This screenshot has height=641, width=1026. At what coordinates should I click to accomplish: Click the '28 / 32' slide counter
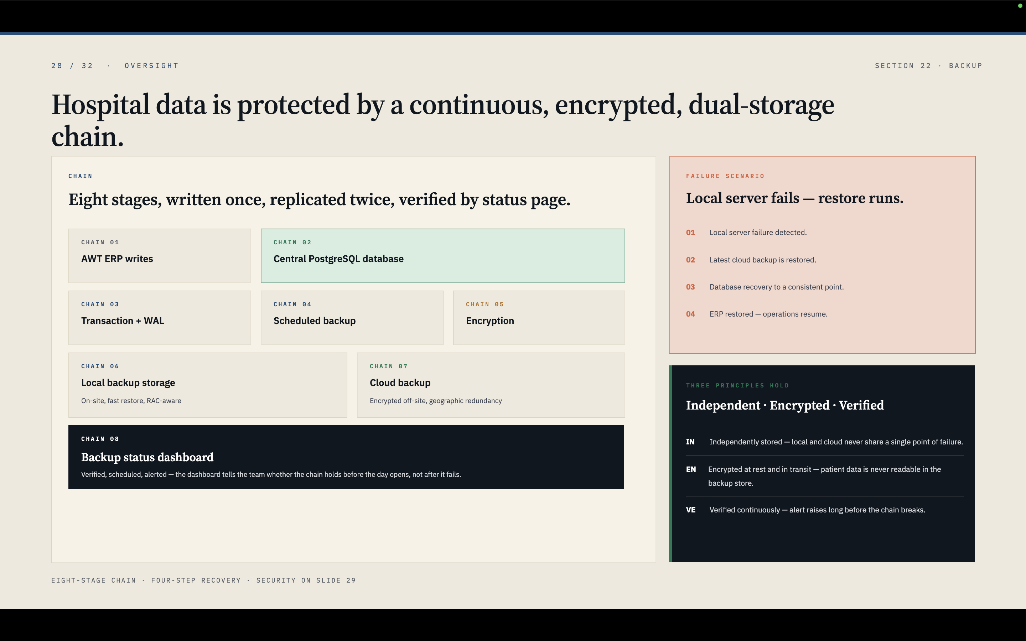(72, 66)
